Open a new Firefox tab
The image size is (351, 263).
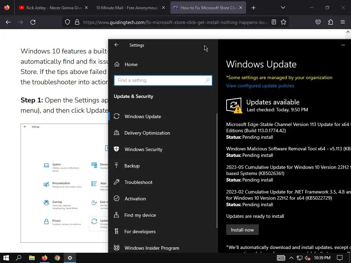(x=253, y=8)
